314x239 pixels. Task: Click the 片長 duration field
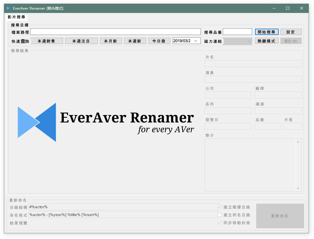[x=292, y=126]
